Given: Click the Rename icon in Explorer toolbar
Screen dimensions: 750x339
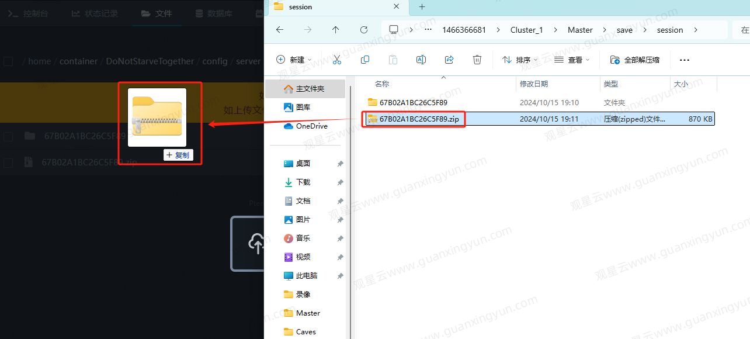Looking at the screenshot, I should [421, 60].
